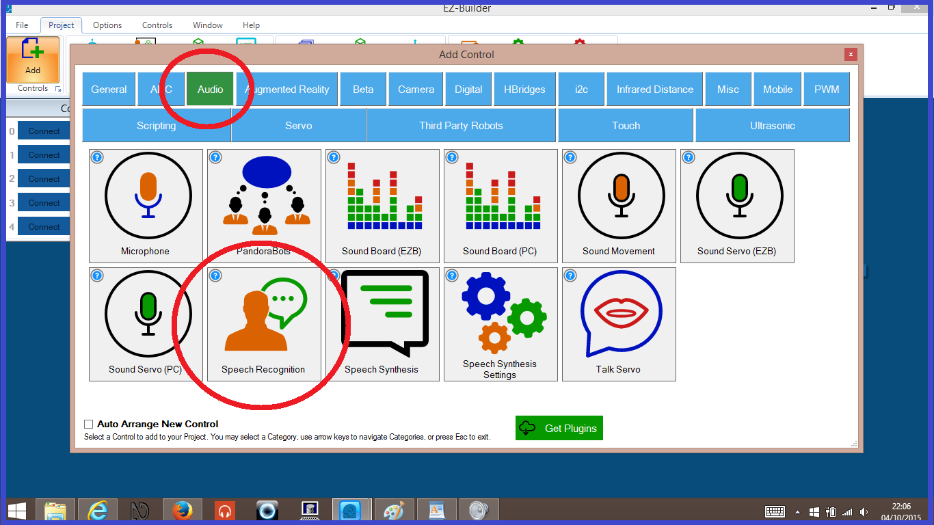Open the Scripting category tab

point(157,126)
